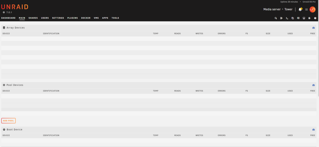Click the Unraid OS Pro label
This screenshot has height=147, width=319.
pos(309,2)
